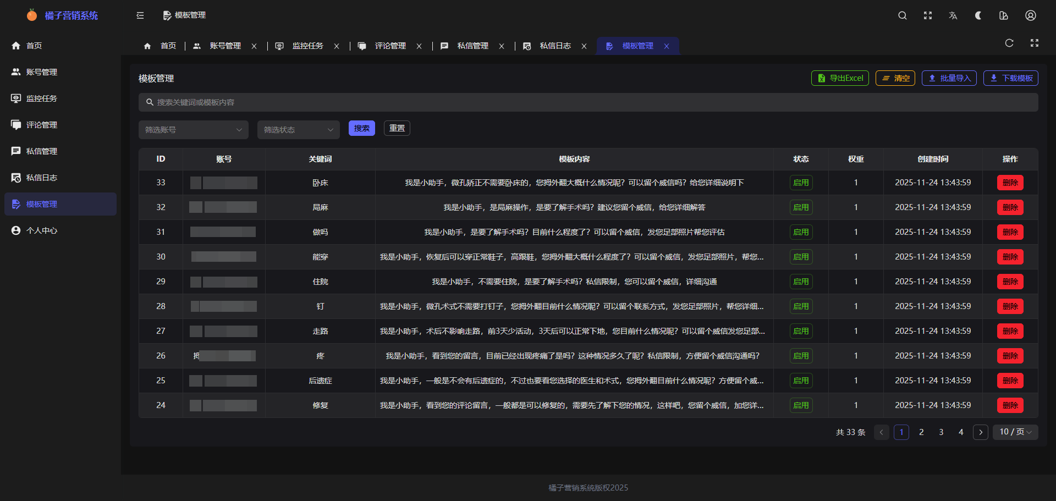Enter fullscreen using top bar icon

coord(927,15)
